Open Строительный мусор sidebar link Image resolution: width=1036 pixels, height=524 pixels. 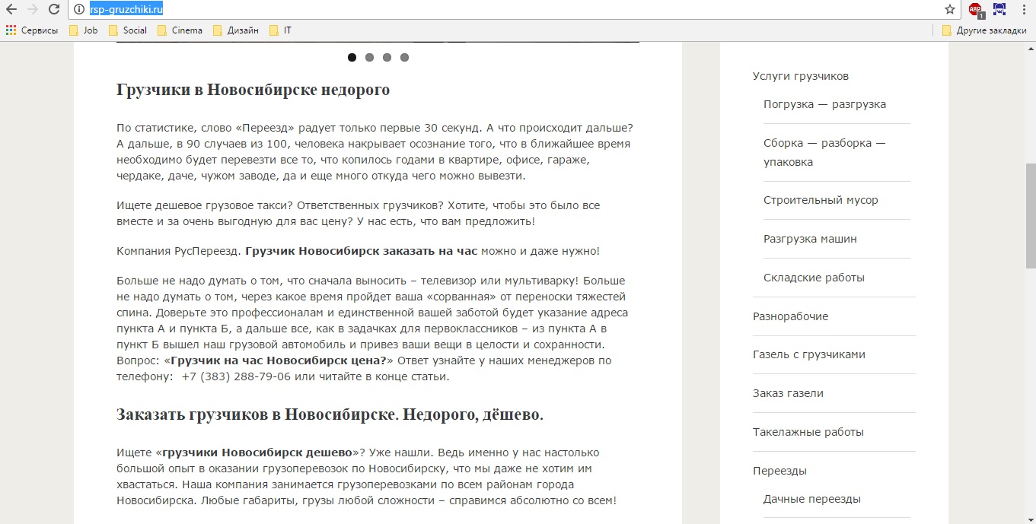pos(821,200)
